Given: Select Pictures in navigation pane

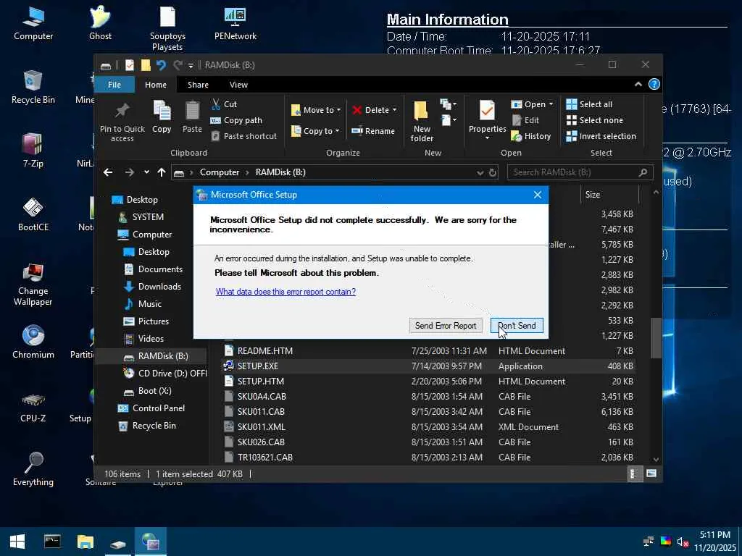Looking at the screenshot, I should (154, 321).
